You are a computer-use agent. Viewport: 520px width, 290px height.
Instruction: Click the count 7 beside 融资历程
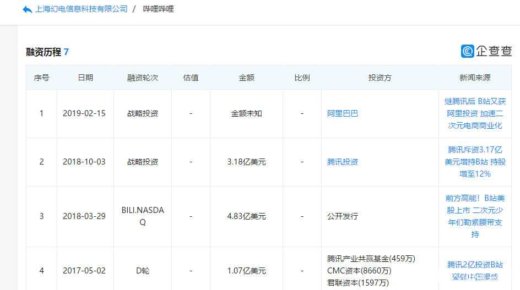tap(66, 52)
